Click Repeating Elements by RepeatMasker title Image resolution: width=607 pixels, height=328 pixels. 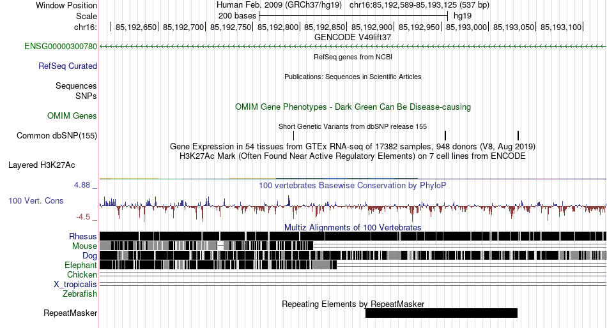pyautogui.click(x=353, y=304)
